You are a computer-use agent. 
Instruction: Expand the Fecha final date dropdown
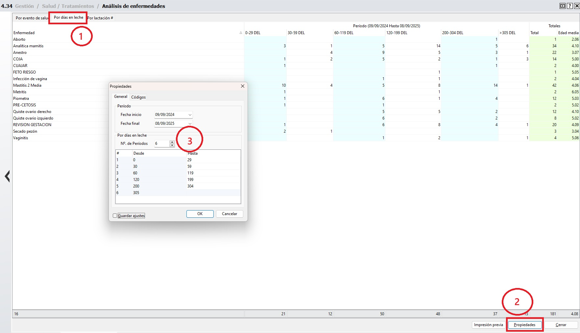[x=190, y=123]
